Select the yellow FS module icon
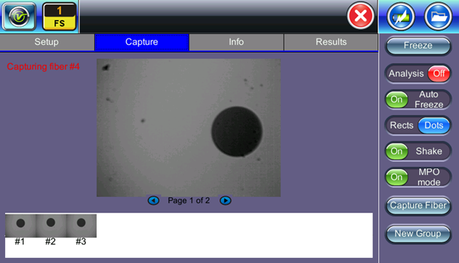This screenshot has height=263, width=459. [59, 17]
